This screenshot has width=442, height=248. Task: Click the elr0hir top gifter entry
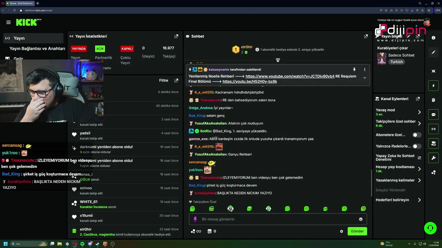[x=243, y=50]
